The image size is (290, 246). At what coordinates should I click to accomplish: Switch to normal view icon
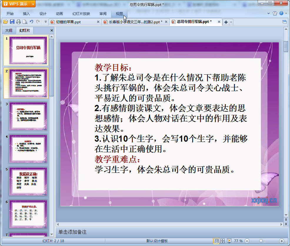[216, 241]
